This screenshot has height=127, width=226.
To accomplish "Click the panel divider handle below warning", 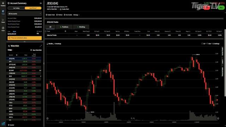I will pos(24,42).
